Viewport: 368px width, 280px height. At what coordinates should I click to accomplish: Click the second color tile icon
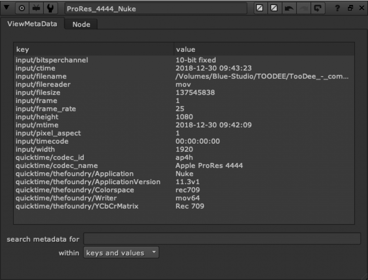pos(274,8)
